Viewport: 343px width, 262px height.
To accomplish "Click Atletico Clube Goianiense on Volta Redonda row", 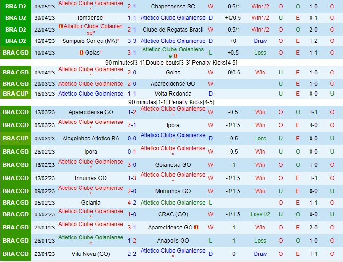I will (90, 94).
